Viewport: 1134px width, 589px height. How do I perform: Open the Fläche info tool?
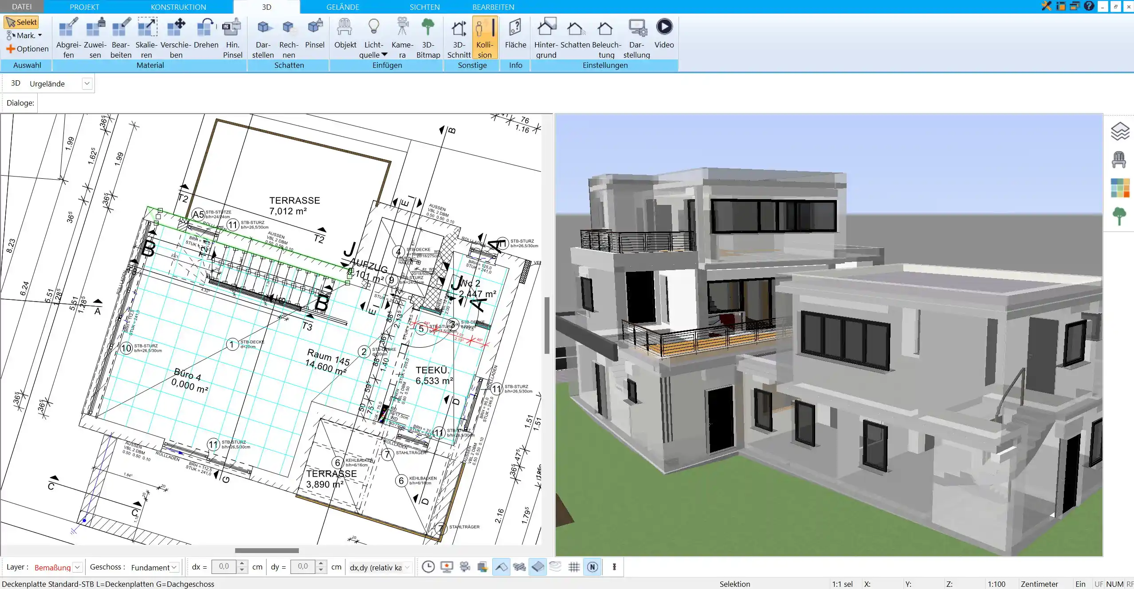[515, 34]
